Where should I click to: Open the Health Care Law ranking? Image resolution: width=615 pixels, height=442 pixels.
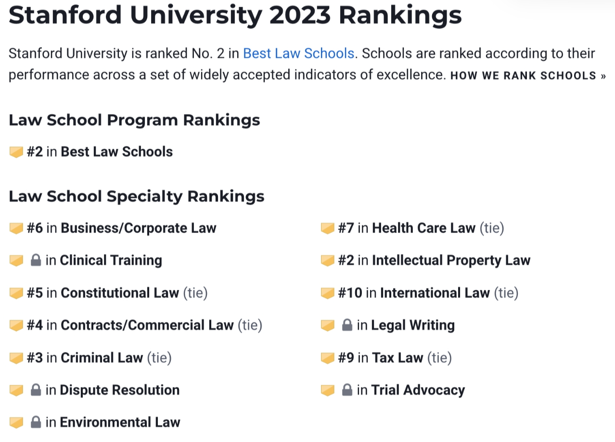pos(423,228)
